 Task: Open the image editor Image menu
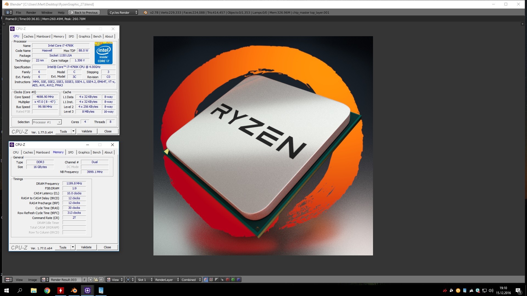32,280
